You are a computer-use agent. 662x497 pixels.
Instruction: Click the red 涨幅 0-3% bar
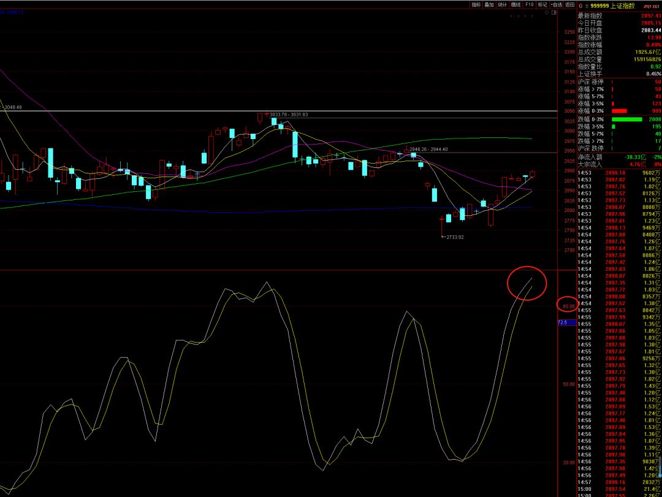point(619,111)
